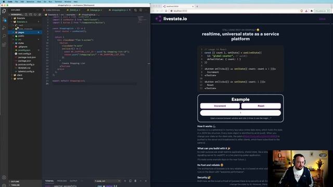Split the terminal panel

tap(130, 181)
